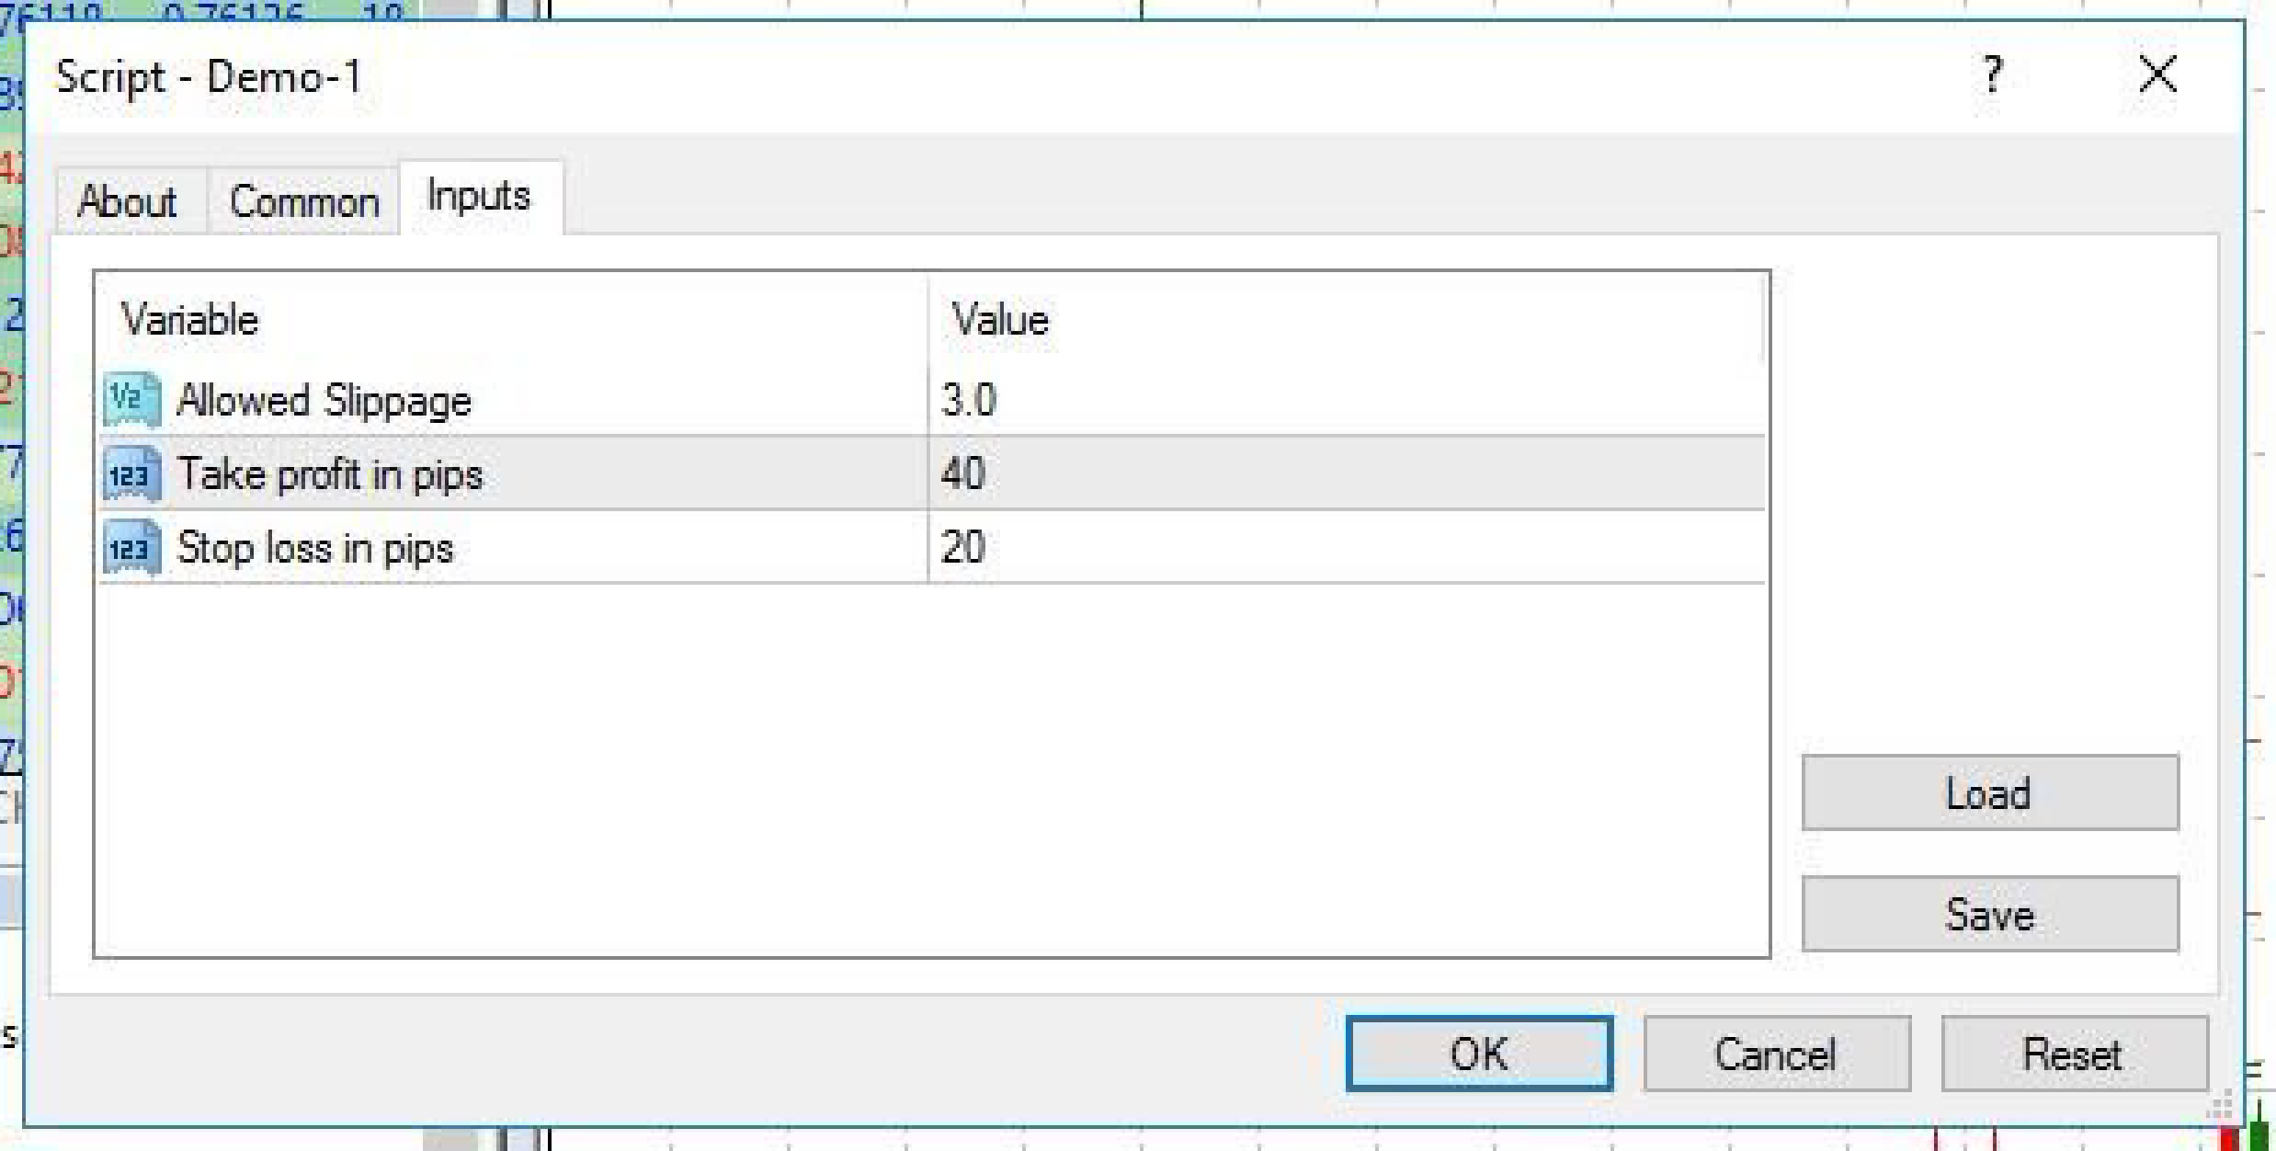Click the Take profit integer icon

[x=132, y=474]
